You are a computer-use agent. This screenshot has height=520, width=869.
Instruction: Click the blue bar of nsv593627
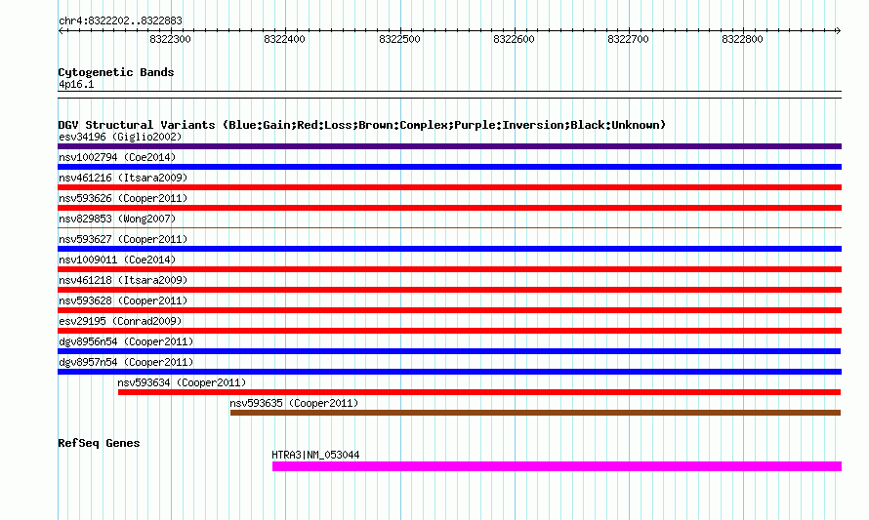click(x=449, y=249)
